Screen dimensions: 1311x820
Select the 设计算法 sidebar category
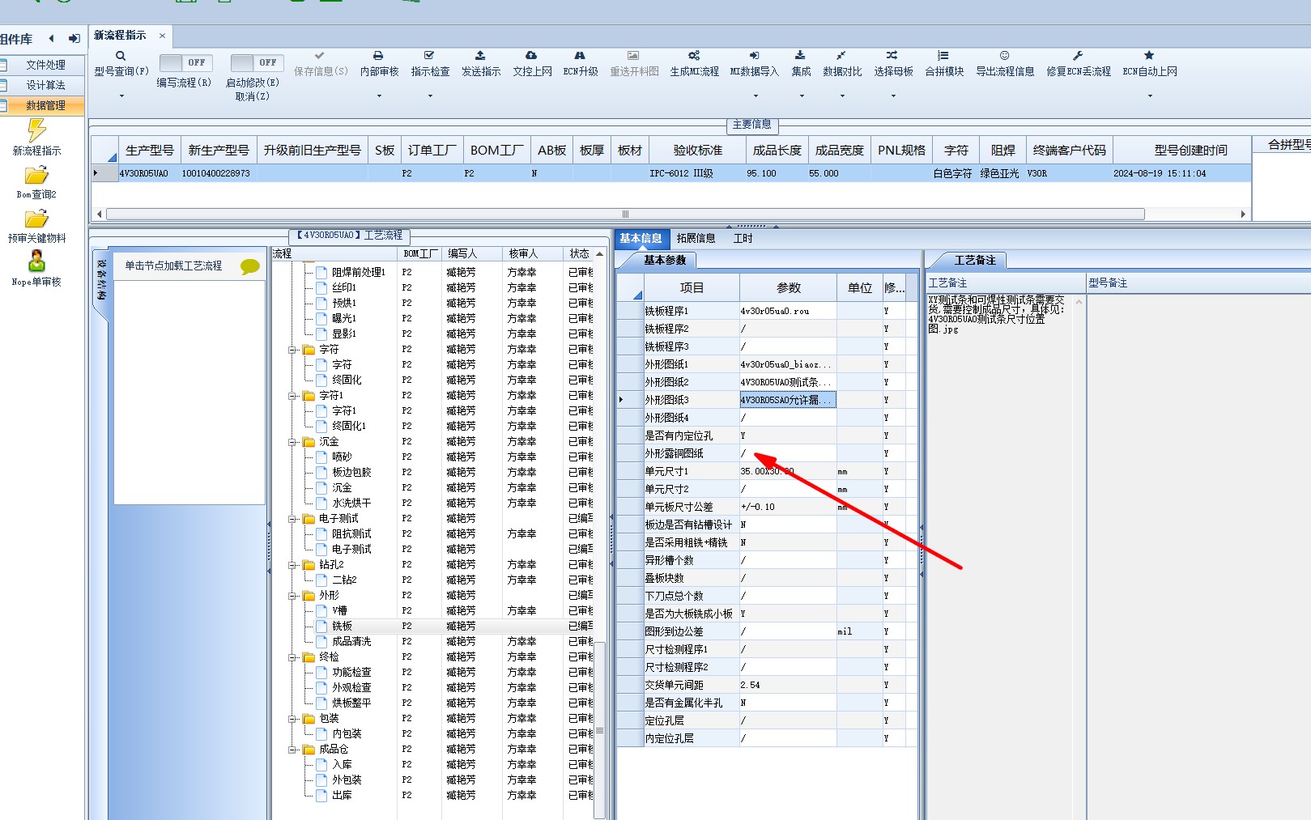click(42, 85)
